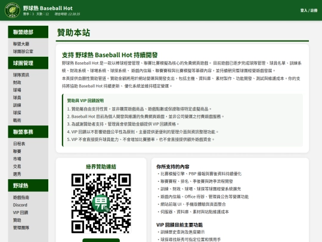Open the 交易 sidebar link
The image size is (322, 242).
(x=17, y=166)
